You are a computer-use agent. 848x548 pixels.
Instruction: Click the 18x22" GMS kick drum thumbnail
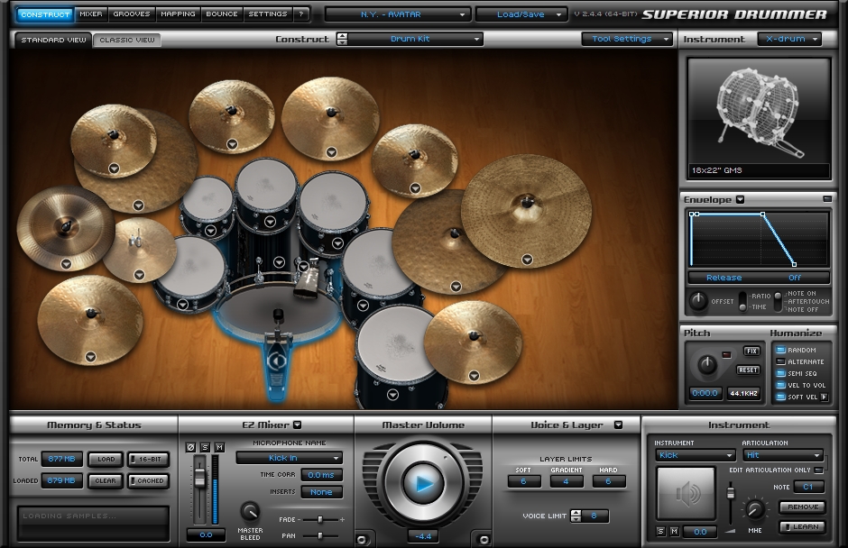758,118
